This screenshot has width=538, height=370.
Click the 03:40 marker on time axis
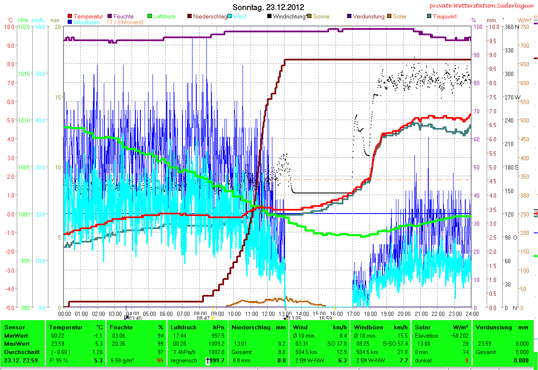click(x=134, y=318)
